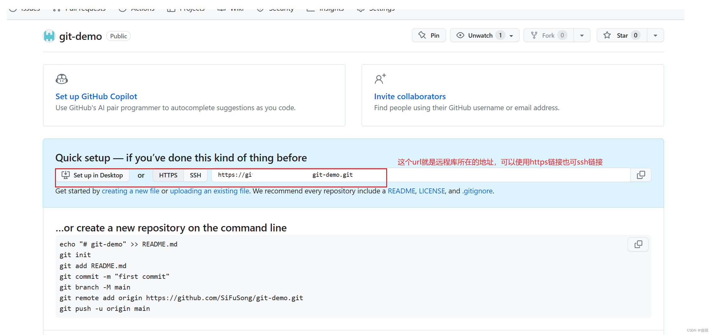Select the SSH protocol tab
Image resolution: width=713 pixels, height=335 pixels.
click(x=195, y=175)
